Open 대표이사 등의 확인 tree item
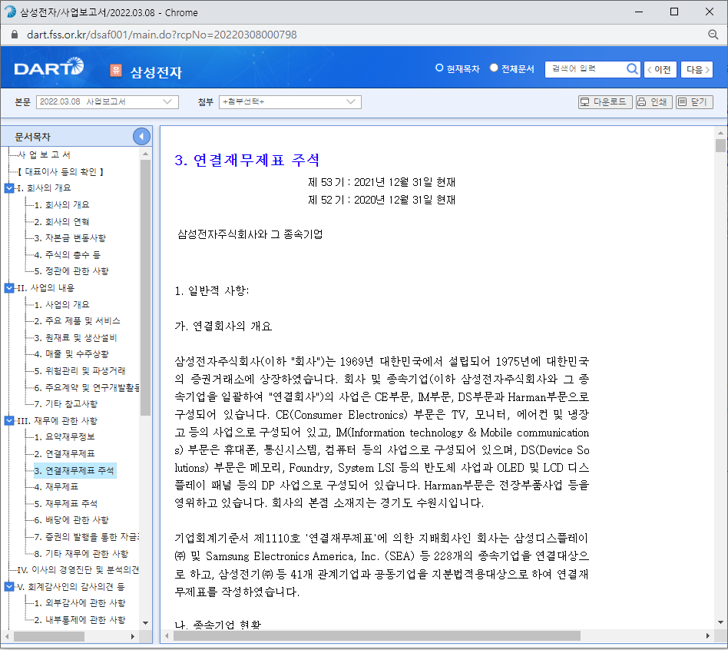 [61, 172]
